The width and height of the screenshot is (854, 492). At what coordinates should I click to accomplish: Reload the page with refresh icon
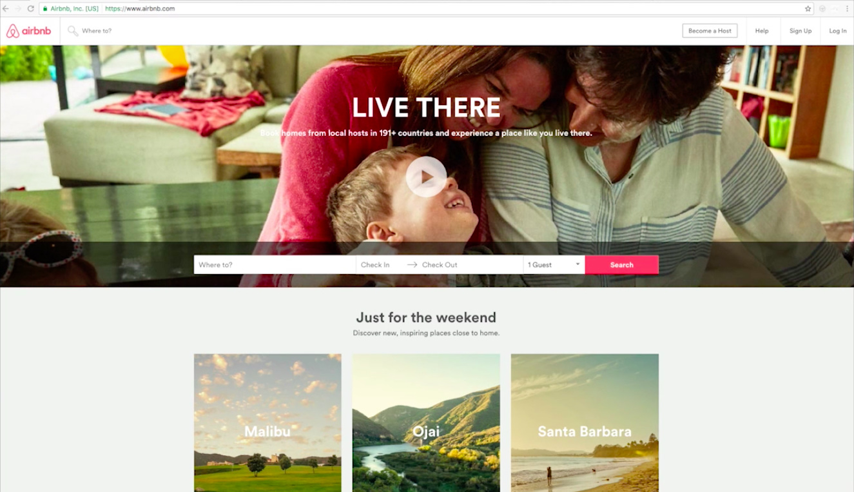click(30, 9)
